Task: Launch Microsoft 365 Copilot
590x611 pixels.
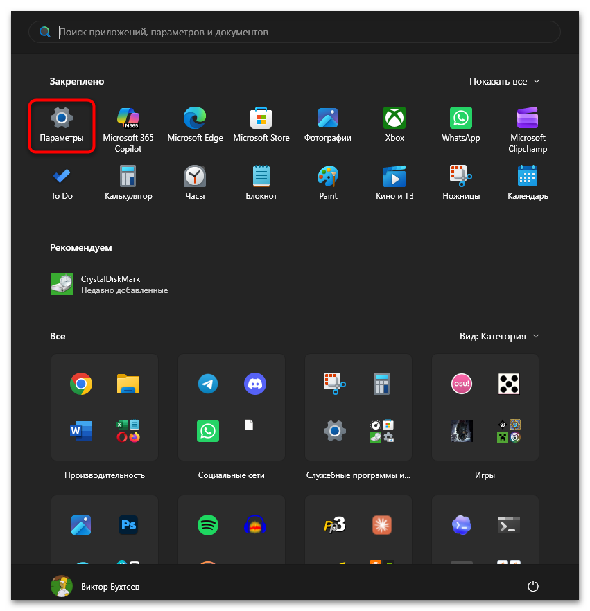Action: (x=128, y=130)
